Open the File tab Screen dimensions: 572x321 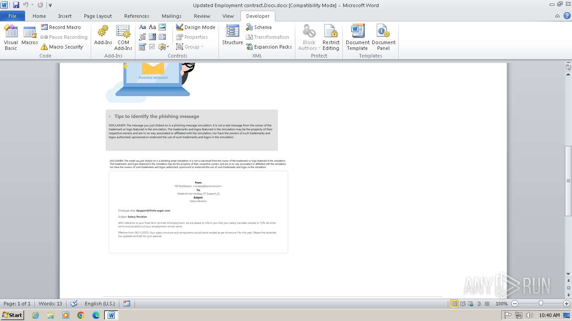(13, 16)
